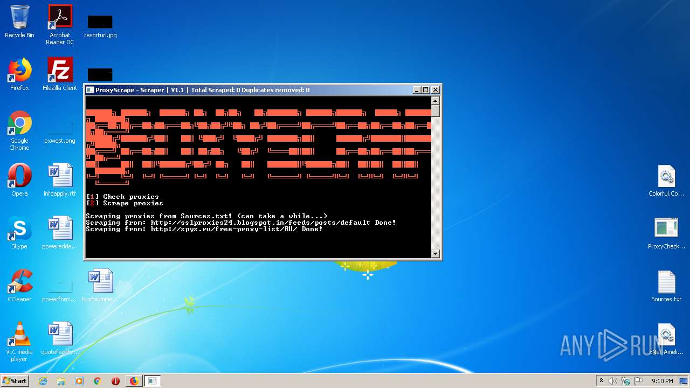Click the 'Scrape proxies' option text

click(x=133, y=203)
